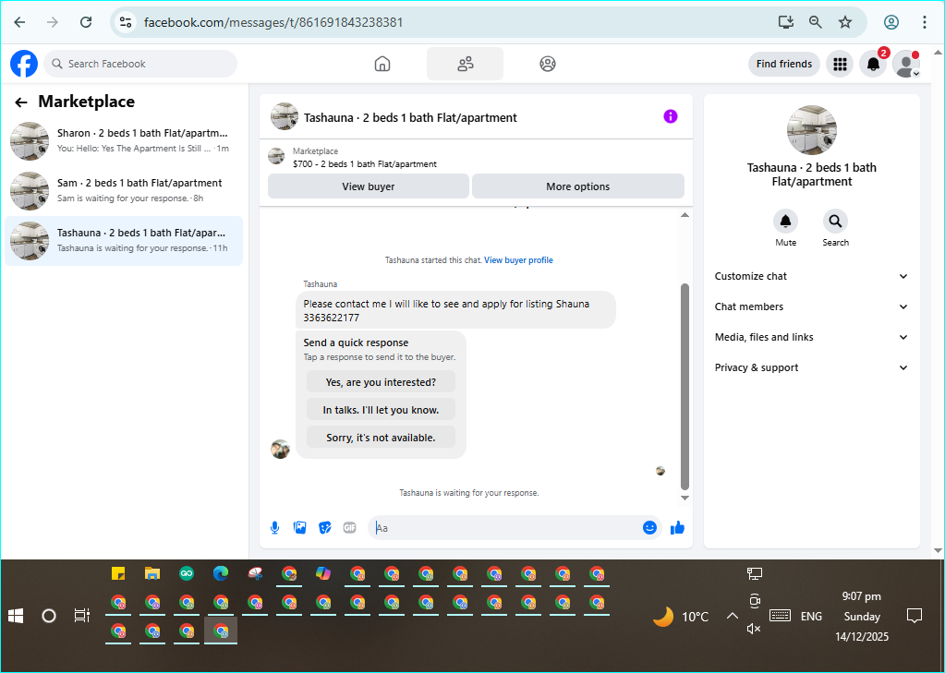
Task: Send quick reply "Sorry, it's not available."
Action: click(381, 438)
